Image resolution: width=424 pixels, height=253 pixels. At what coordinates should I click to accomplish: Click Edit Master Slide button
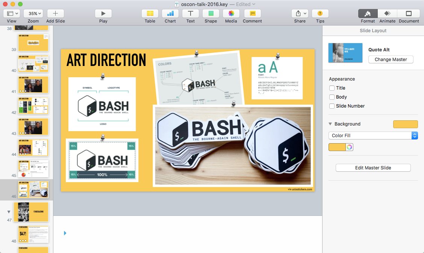click(x=373, y=168)
